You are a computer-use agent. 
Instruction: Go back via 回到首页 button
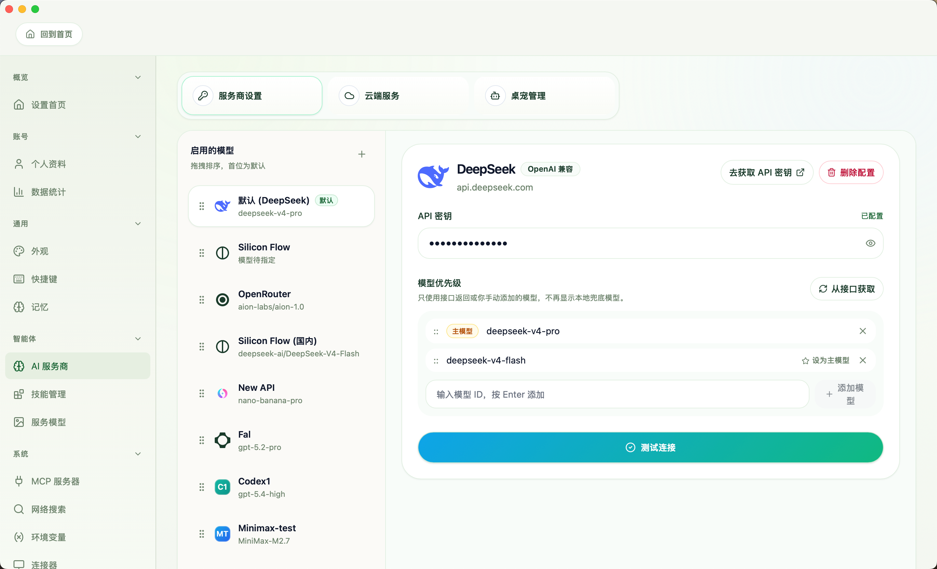pos(49,34)
